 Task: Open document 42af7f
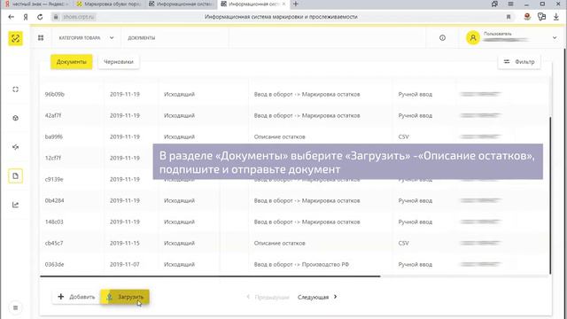pyautogui.click(x=53, y=115)
